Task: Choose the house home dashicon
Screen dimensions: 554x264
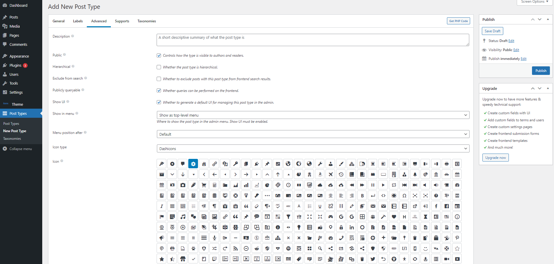Action: pos(204,164)
